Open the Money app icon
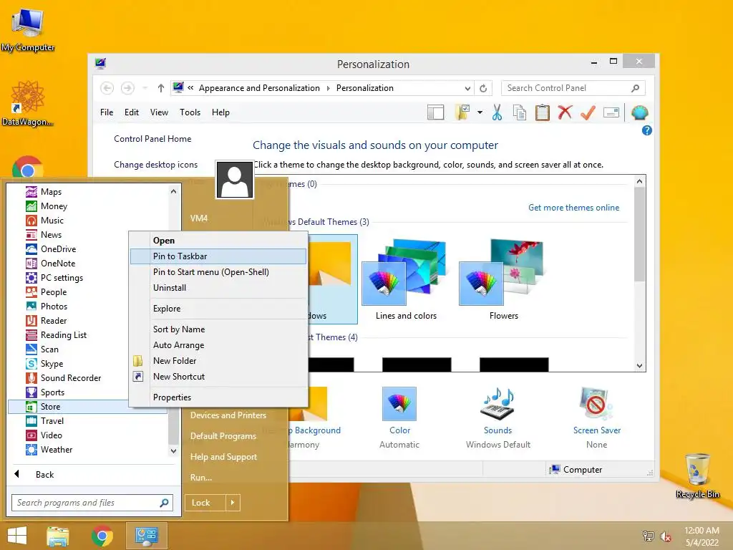This screenshot has height=550, width=733. click(x=31, y=206)
